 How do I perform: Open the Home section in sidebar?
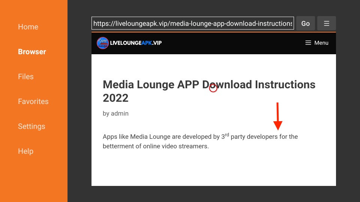point(28,27)
